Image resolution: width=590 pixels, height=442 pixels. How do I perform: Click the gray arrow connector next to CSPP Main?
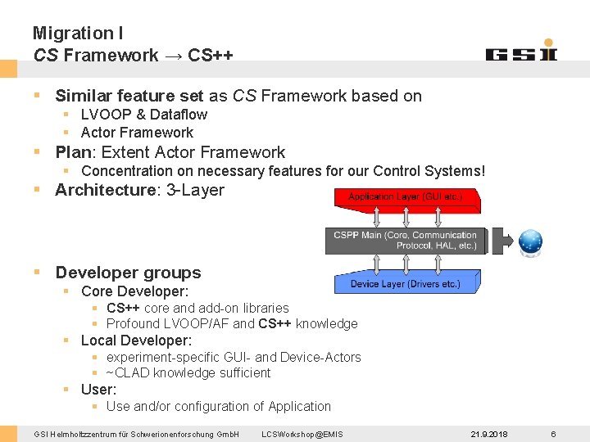coord(502,241)
